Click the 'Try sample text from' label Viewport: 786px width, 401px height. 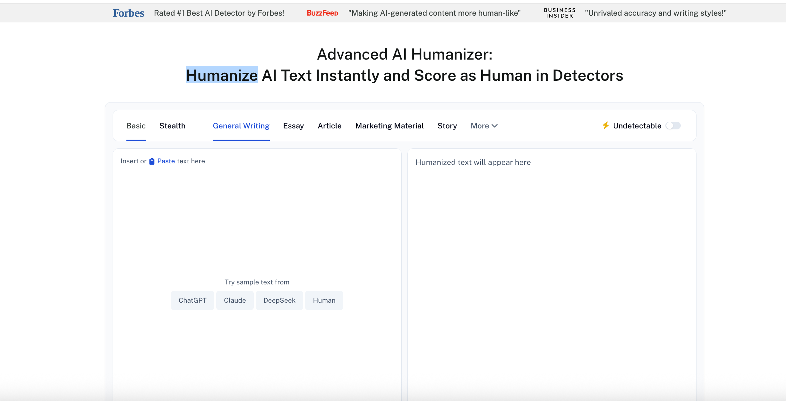pyautogui.click(x=257, y=282)
